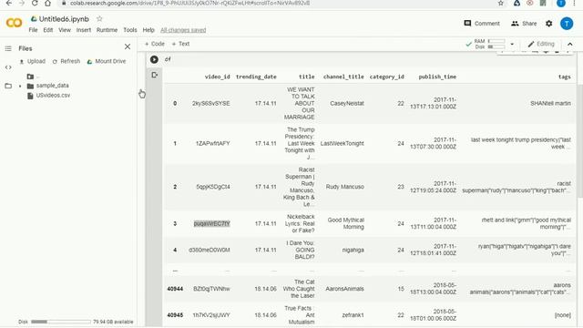583x328 pixels.
Task: Close the Files panel
Action: pos(128,46)
